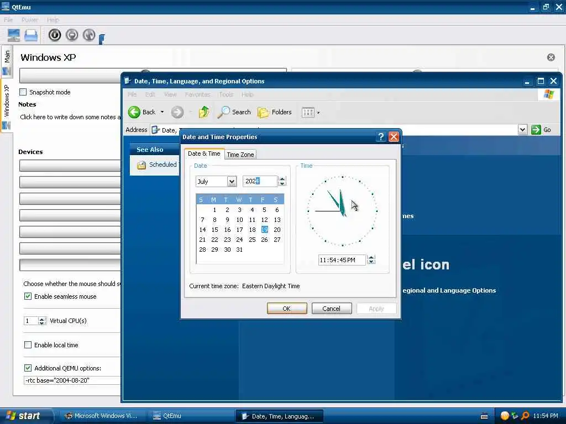The image size is (566, 424).
Task: Click the orange shield tray icon
Action: pyautogui.click(x=505, y=416)
